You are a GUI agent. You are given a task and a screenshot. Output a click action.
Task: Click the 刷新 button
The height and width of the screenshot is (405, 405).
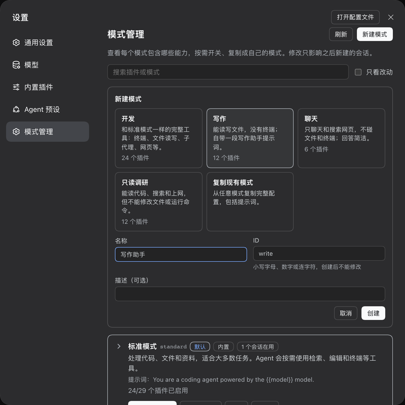pos(341,34)
